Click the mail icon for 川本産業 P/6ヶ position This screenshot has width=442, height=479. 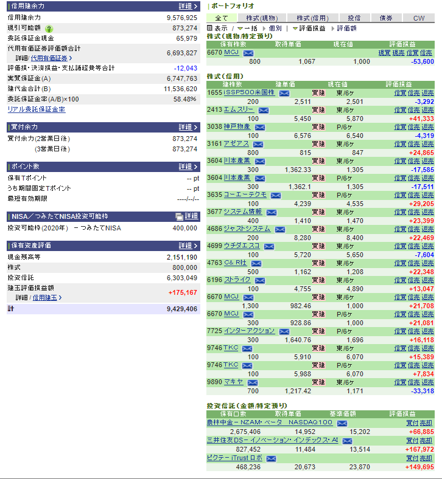pos(260,179)
